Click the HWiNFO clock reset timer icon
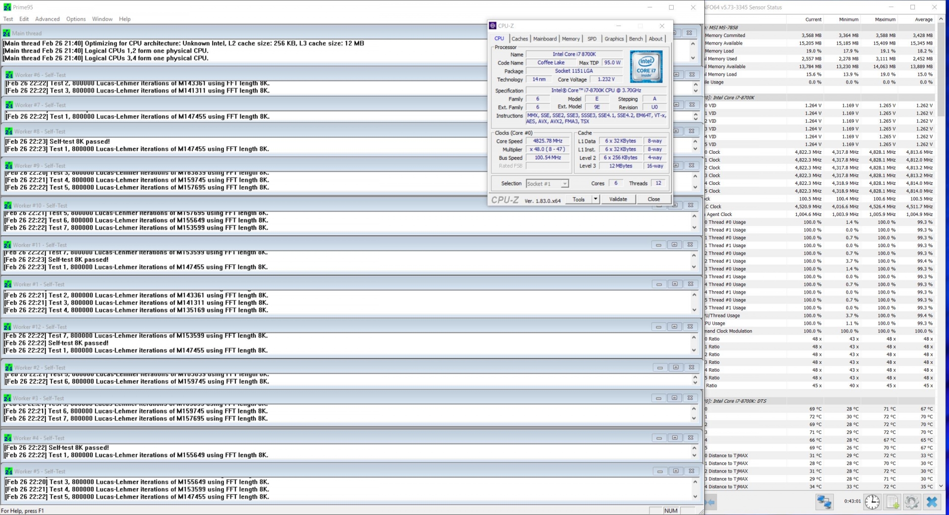Image resolution: width=949 pixels, height=515 pixels. [x=872, y=502]
